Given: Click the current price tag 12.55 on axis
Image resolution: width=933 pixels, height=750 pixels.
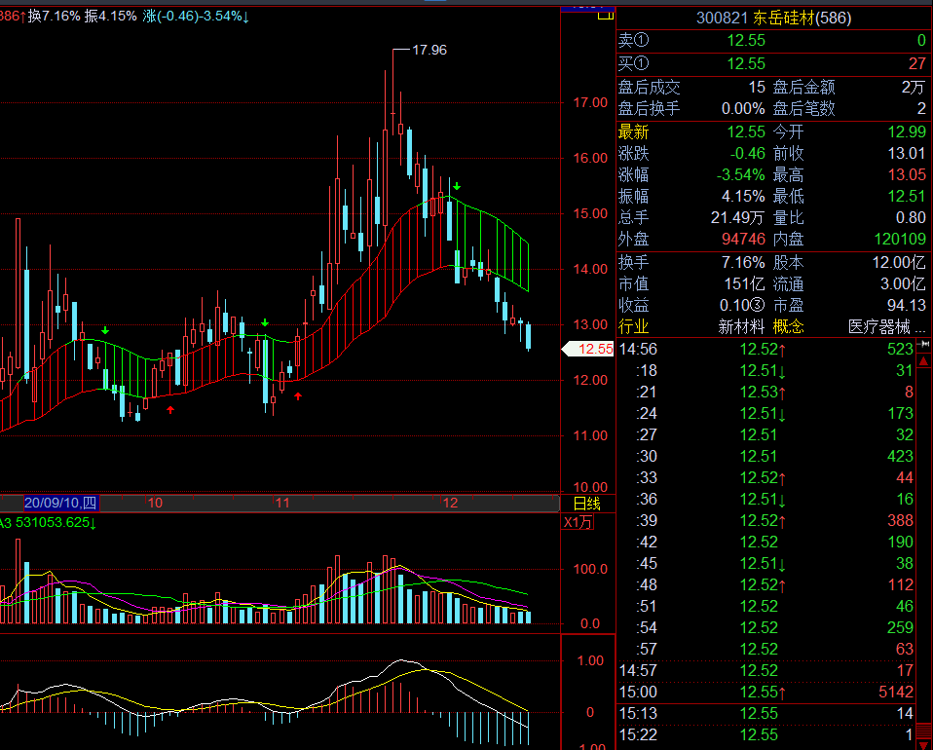Looking at the screenshot, I should (589, 349).
